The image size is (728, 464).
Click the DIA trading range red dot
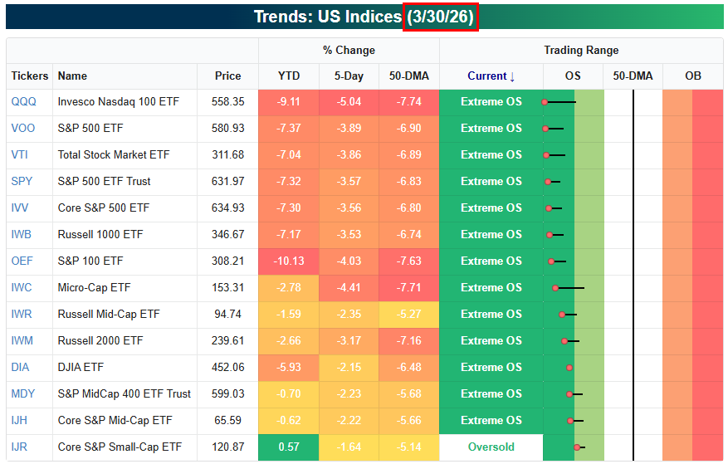tap(569, 368)
